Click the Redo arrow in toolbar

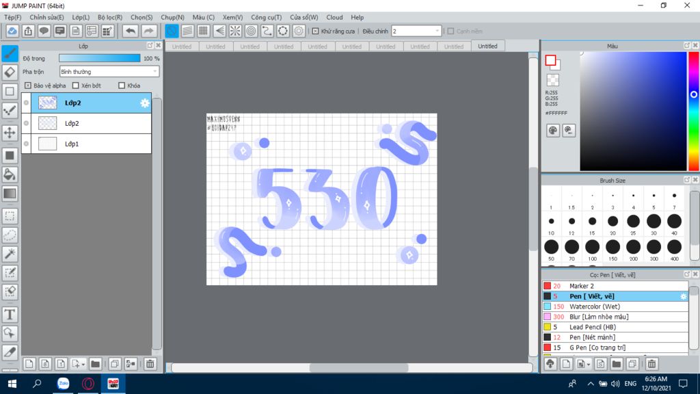click(148, 31)
